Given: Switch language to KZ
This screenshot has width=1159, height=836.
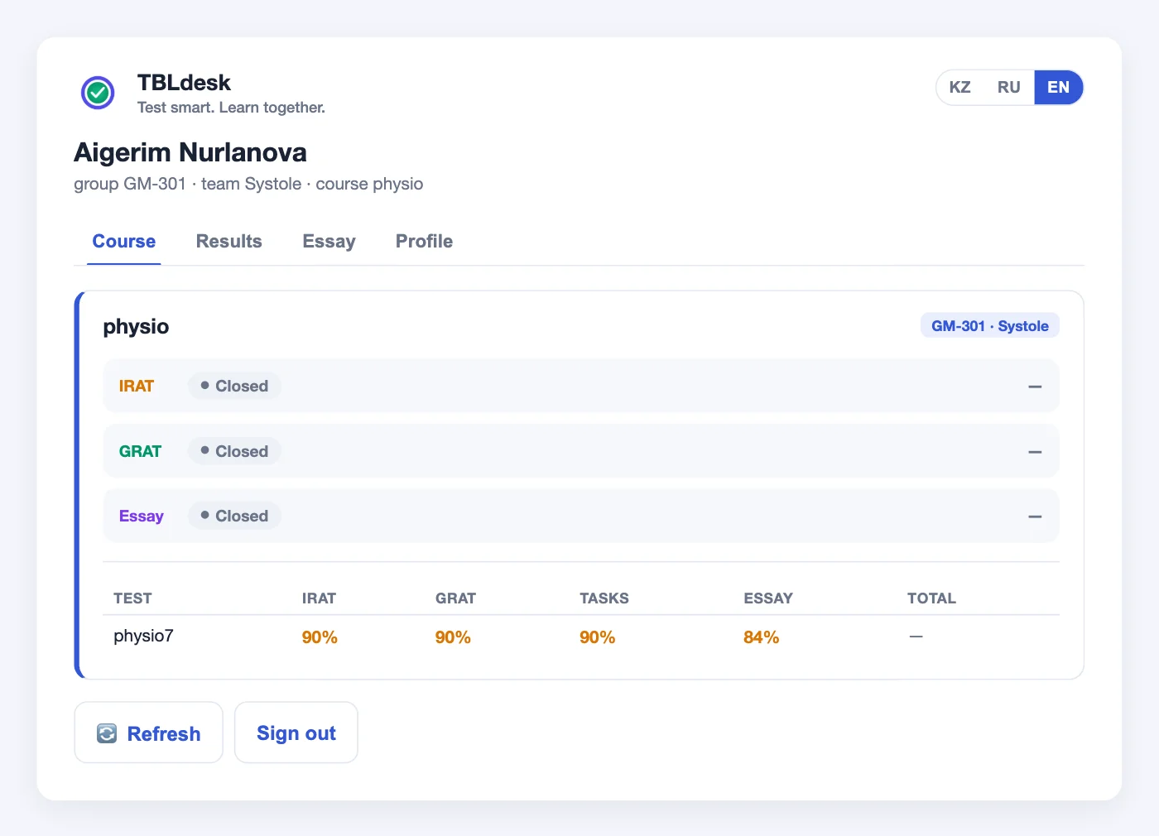Looking at the screenshot, I should click(x=959, y=87).
